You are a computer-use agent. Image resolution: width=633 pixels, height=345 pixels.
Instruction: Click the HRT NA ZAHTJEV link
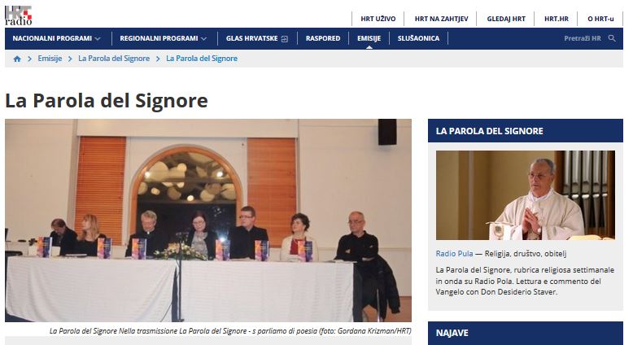coord(441,19)
